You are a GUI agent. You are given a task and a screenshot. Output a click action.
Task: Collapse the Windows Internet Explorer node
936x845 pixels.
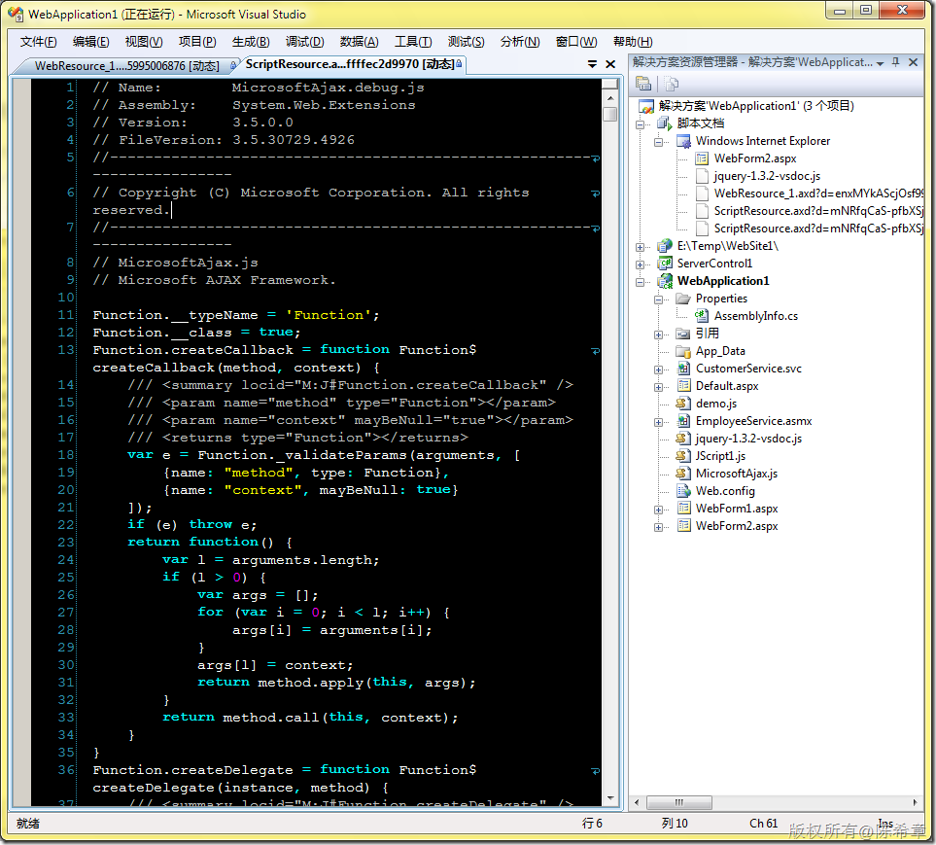(x=658, y=142)
